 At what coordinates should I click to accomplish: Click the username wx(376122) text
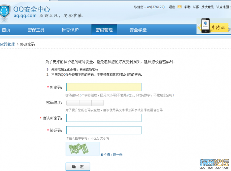tap(156, 7)
